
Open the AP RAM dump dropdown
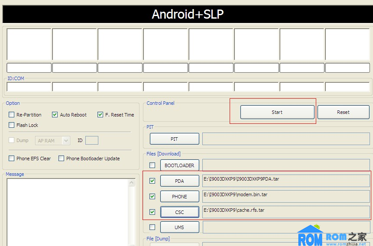click(x=52, y=141)
